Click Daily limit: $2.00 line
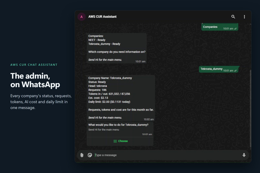260x173 pixels. (109, 102)
